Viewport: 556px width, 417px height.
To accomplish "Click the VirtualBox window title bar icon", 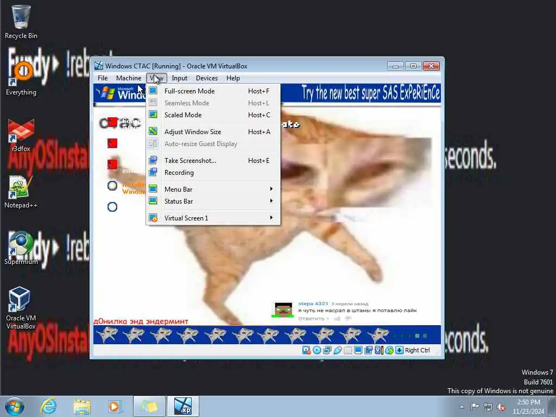I will [99, 66].
